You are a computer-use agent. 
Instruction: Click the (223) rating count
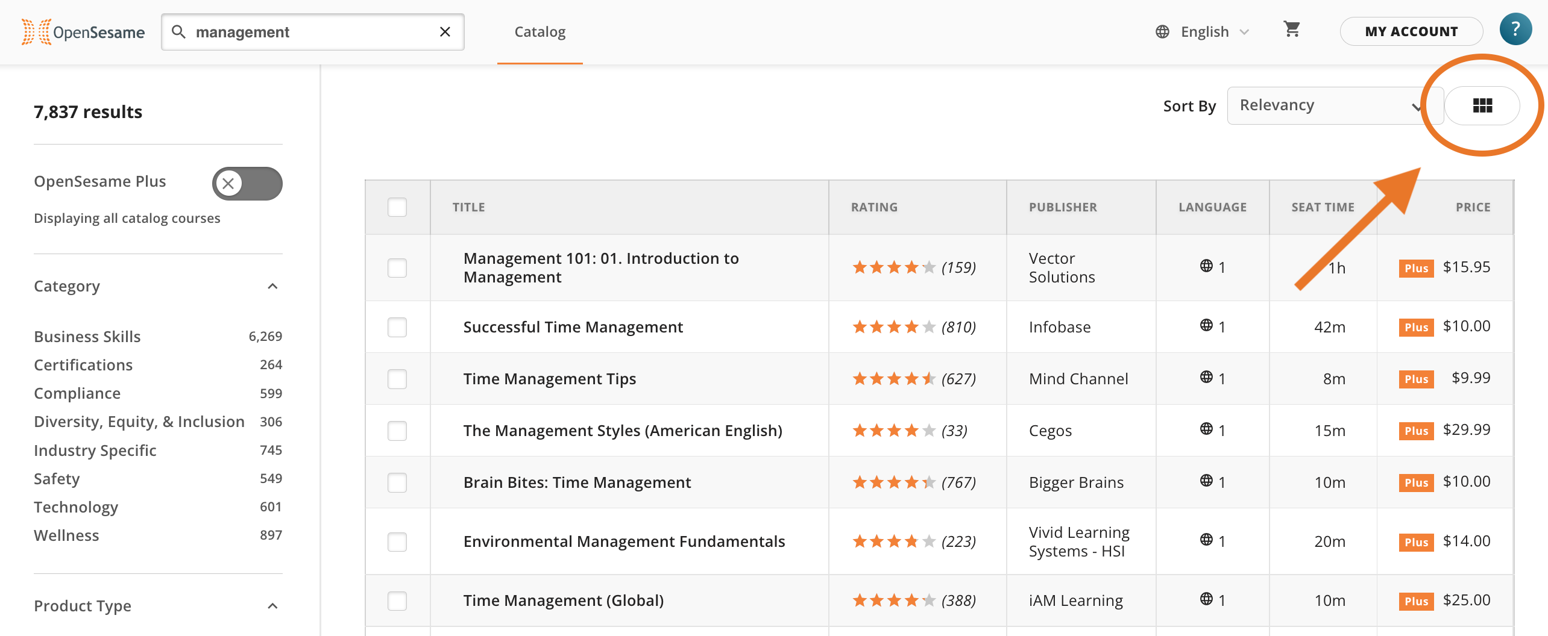958,541
